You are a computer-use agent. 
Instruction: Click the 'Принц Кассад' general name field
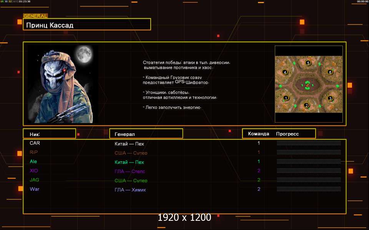pyautogui.click(x=87, y=25)
